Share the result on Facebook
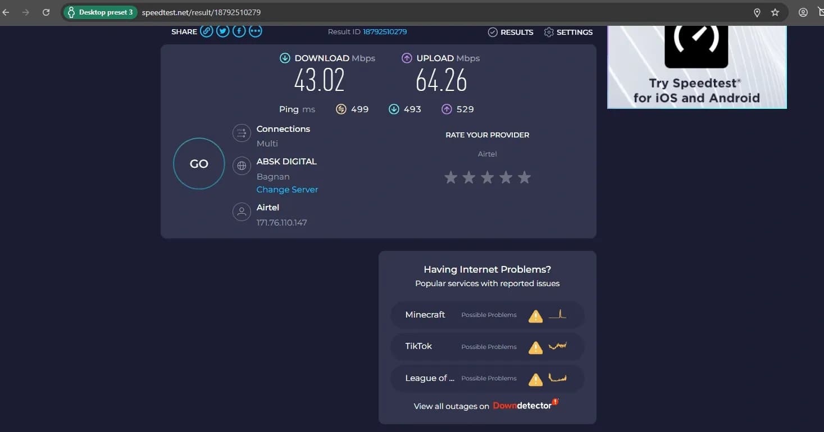 239,31
